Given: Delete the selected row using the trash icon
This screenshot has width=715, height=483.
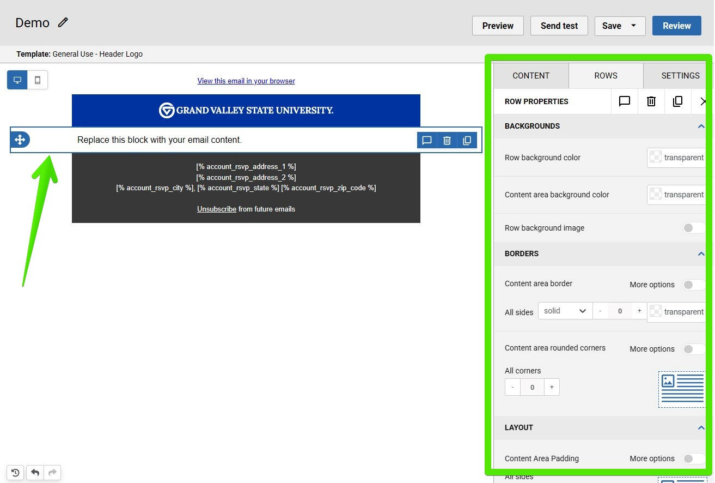Looking at the screenshot, I should (447, 141).
